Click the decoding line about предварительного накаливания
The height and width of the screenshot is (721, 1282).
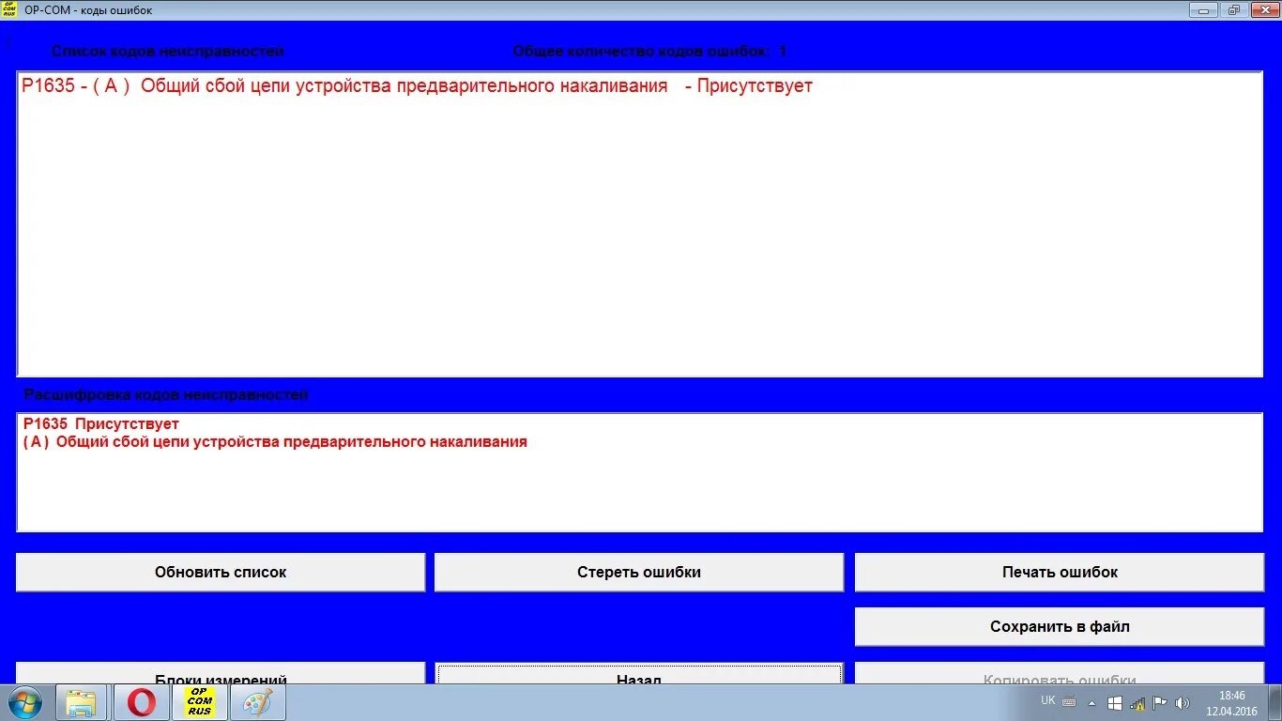click(275, 442)
